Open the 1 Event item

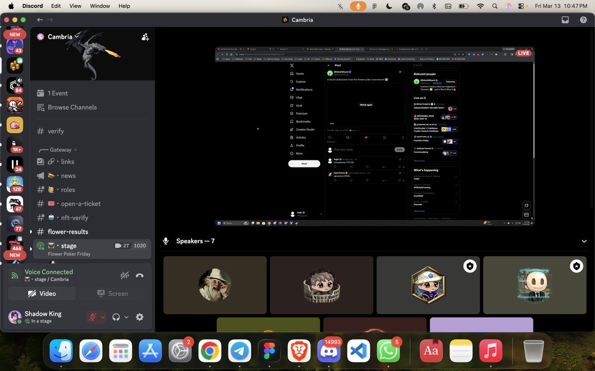click(x=92, y=93)
